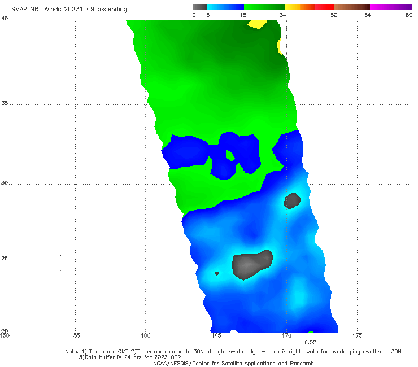Screen dimensions: 418x367
Task: Click the note '3)Data buffer is 24 hrs for 20231009'
Action: point(130,357)
